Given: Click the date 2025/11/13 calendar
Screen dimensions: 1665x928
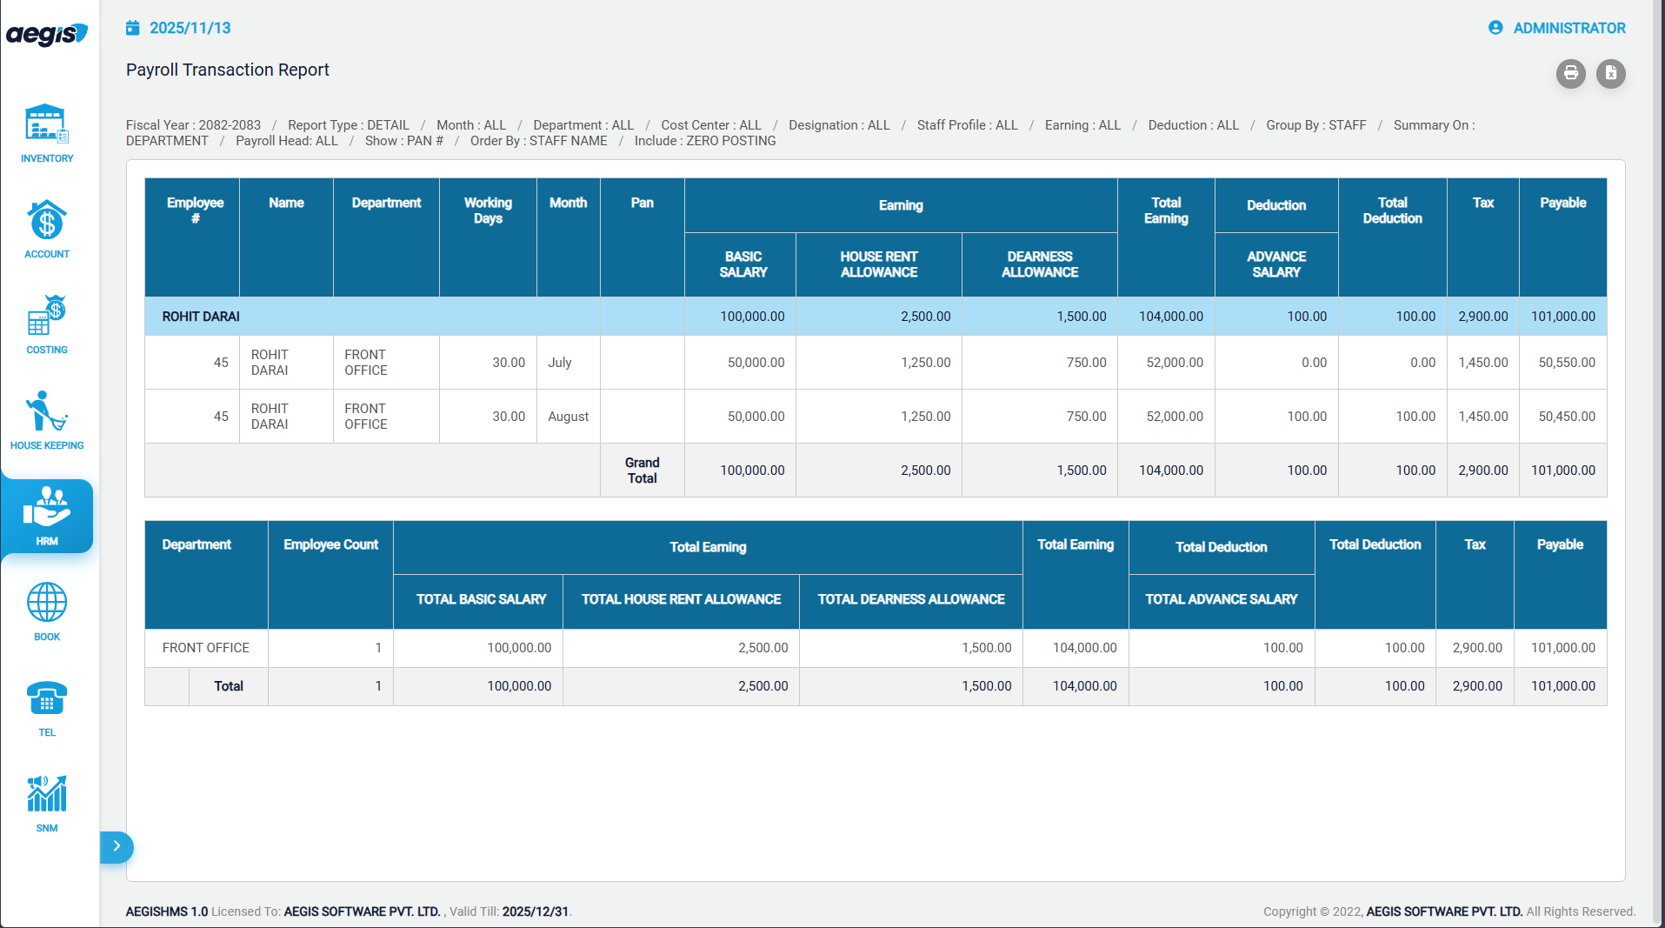Looking at the screenshot, I should 179,28.
